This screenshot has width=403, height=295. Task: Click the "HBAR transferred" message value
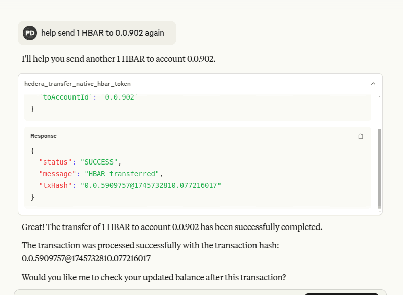pos(122,174)
